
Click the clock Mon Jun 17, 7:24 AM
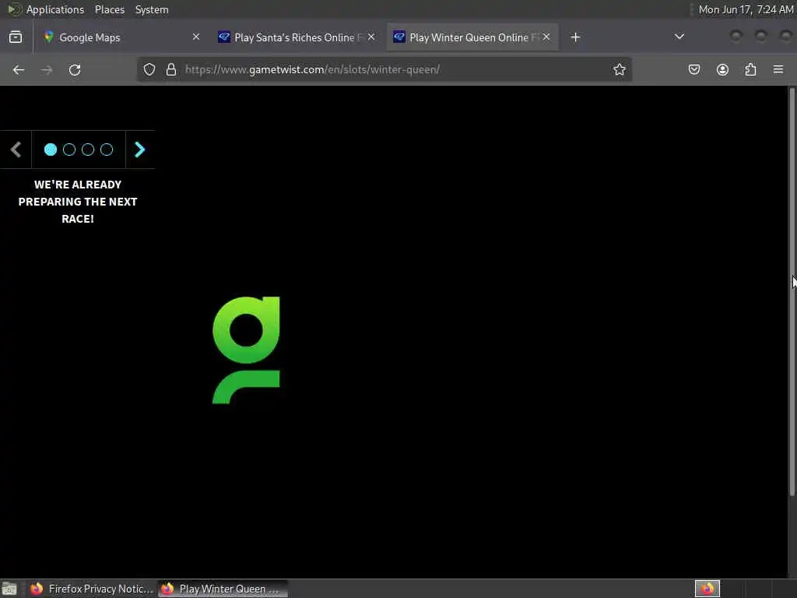pos(745,9)
